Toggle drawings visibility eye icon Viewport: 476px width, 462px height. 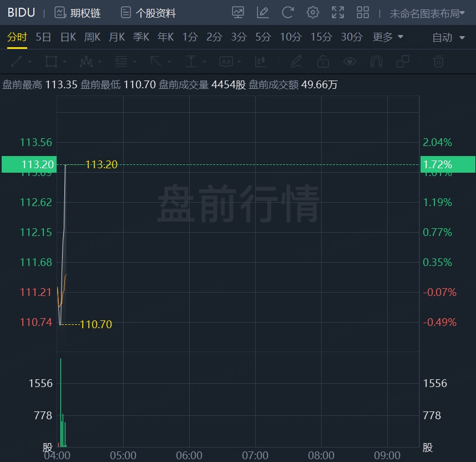pos(350,62)
